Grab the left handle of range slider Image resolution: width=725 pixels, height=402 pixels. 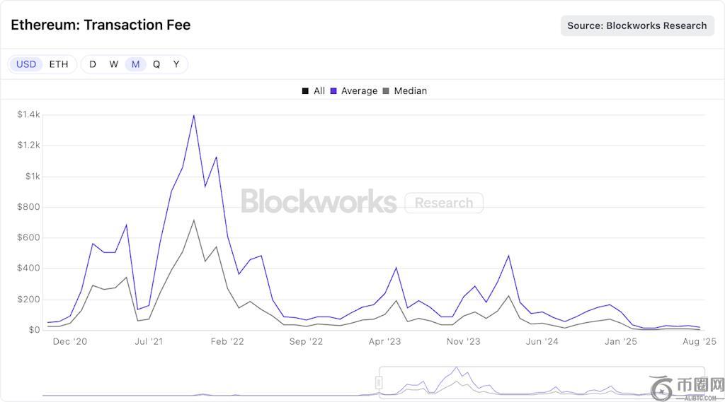click(x=379, y=382)
